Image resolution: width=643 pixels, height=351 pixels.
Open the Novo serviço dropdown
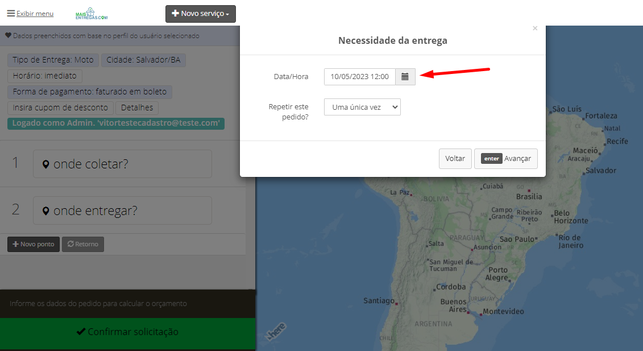(201, 14)
